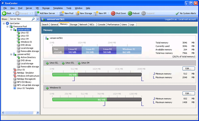Switch to the Performance tab
Viewport: 199px width, 121px height.
[x=113, y=25]
